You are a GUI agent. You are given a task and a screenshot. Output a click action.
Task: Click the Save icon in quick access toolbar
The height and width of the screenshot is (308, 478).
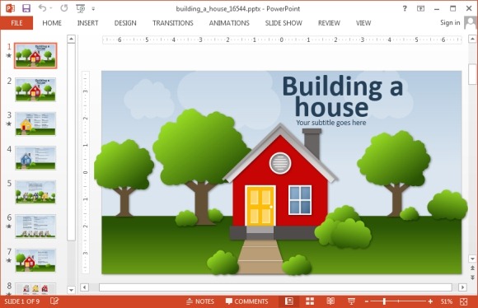coord(26,8)
